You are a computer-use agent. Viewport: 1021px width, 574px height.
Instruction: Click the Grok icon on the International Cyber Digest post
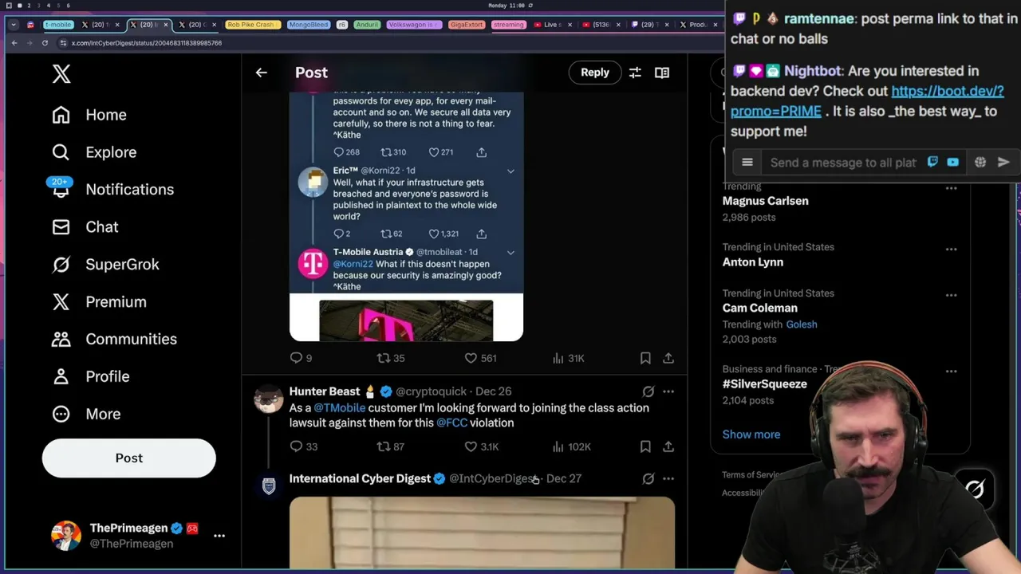click(648, 479)
